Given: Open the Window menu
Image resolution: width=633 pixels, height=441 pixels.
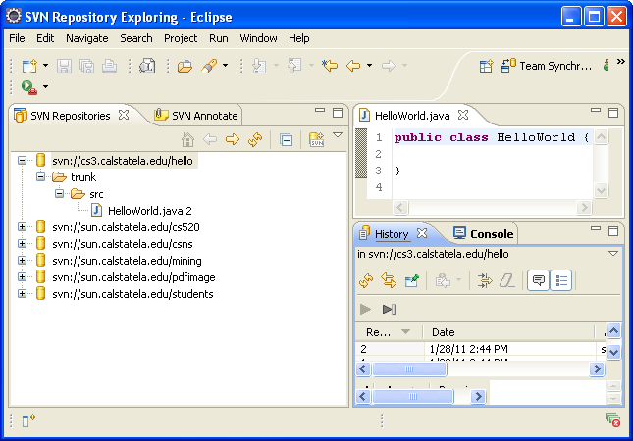Looking at the screenshot, I should click(258, 38).
